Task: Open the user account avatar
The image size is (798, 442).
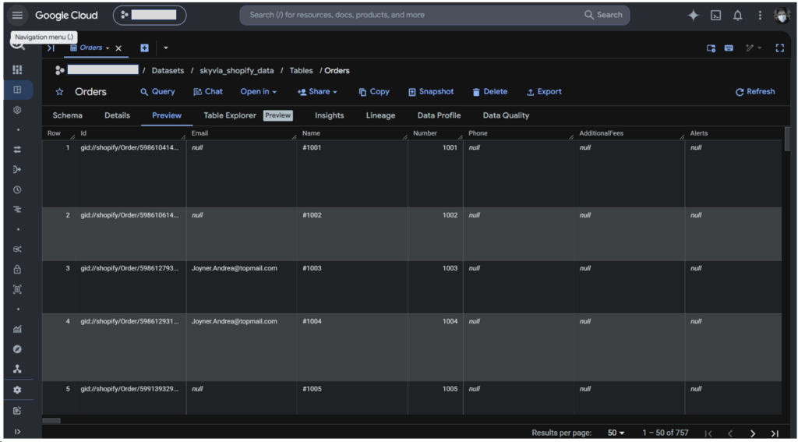Action: [782, 16]
